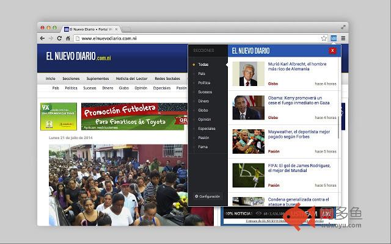This screenshot has height=244, width=391.
Task: Open Noticia del Lector in navigation
Action: point(132,79)
